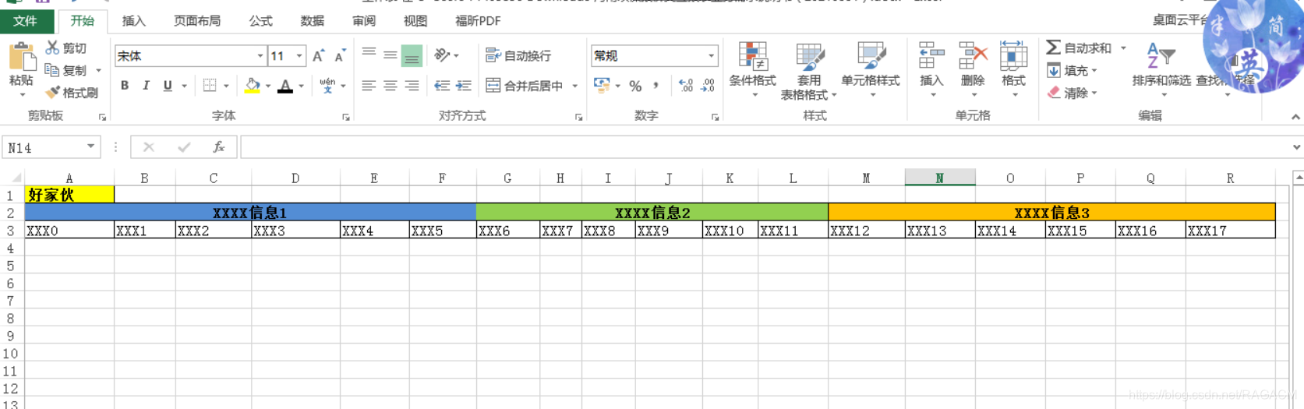The height and width of the screenshot is (409, 1304).
Task: Align text right
Action: [x=412, y=86]
